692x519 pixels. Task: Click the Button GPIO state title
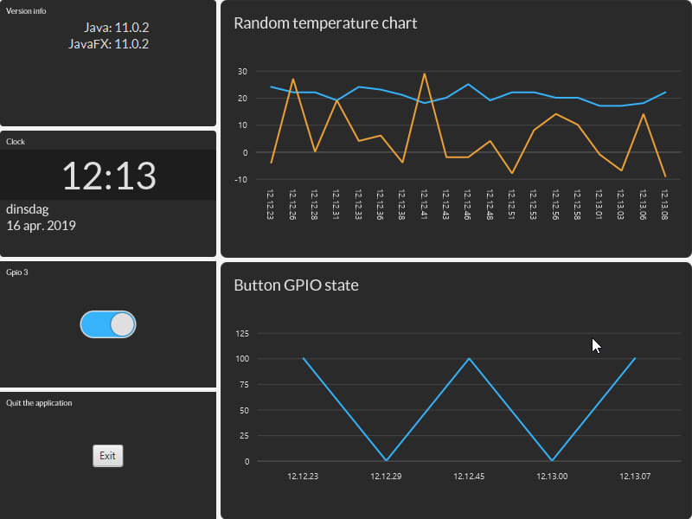(x=296, y=285)
